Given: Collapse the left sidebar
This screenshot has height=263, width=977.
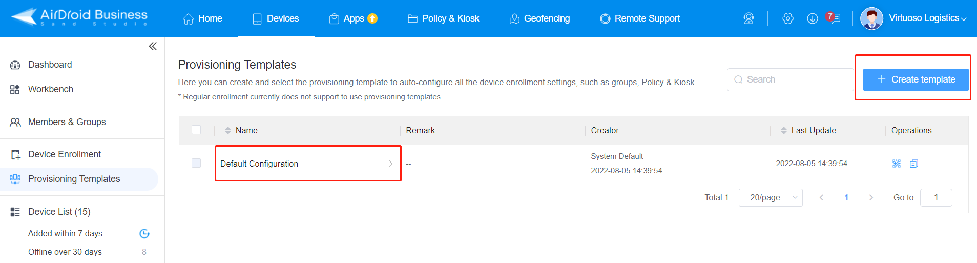Looking at the screenshot, I should tap(153, 46).
